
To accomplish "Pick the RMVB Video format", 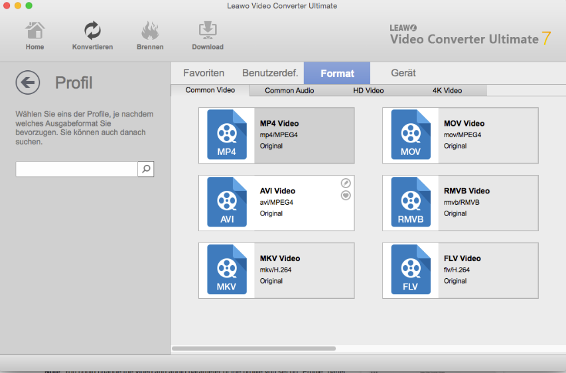I will 460,203.
